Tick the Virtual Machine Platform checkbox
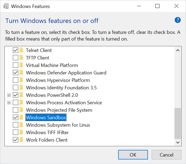 coord(16,65)
